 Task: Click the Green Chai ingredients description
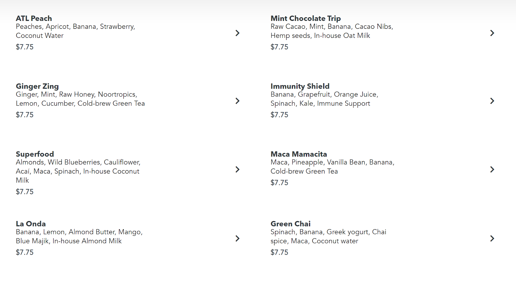click(x=328, y=236)
